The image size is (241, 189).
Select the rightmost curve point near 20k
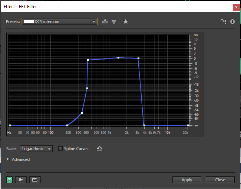click(x=188, y=125)
